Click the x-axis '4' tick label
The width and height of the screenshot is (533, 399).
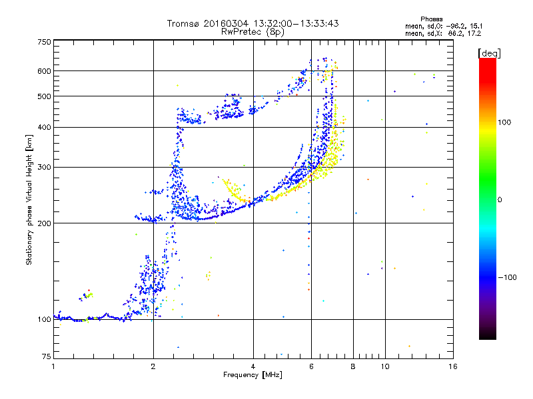[x=253, y=366]
